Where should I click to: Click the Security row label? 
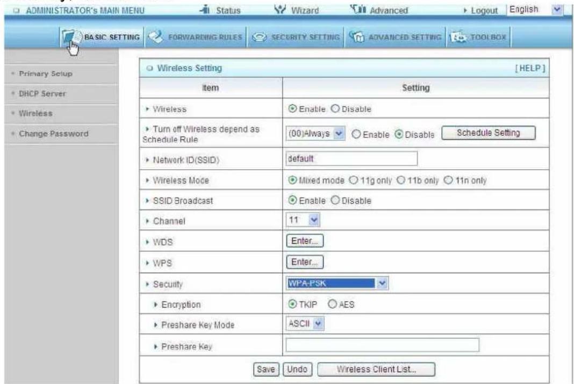pyautogui.click(x=168, y=284)
